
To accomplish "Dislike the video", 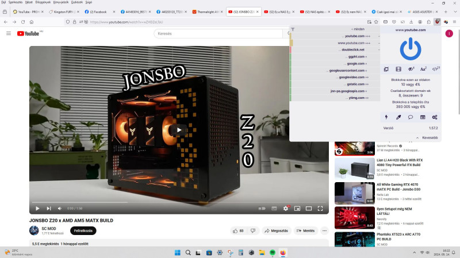I will (253, 231).
